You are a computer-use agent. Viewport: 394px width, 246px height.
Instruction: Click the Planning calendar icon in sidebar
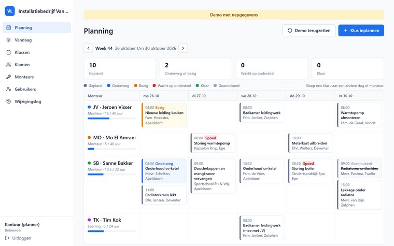(x=8, y=27)
